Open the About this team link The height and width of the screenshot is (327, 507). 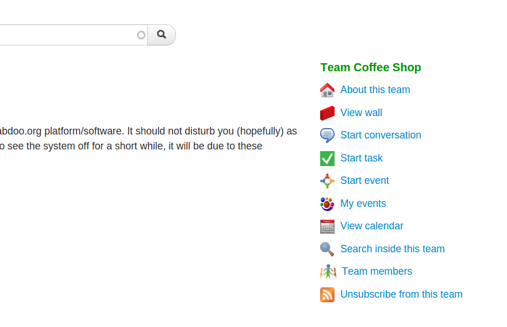coord(375,90)
